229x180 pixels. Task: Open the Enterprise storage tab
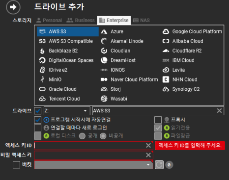point(114,20)
